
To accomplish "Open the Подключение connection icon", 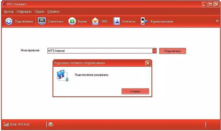I will [x=9, y=21].
